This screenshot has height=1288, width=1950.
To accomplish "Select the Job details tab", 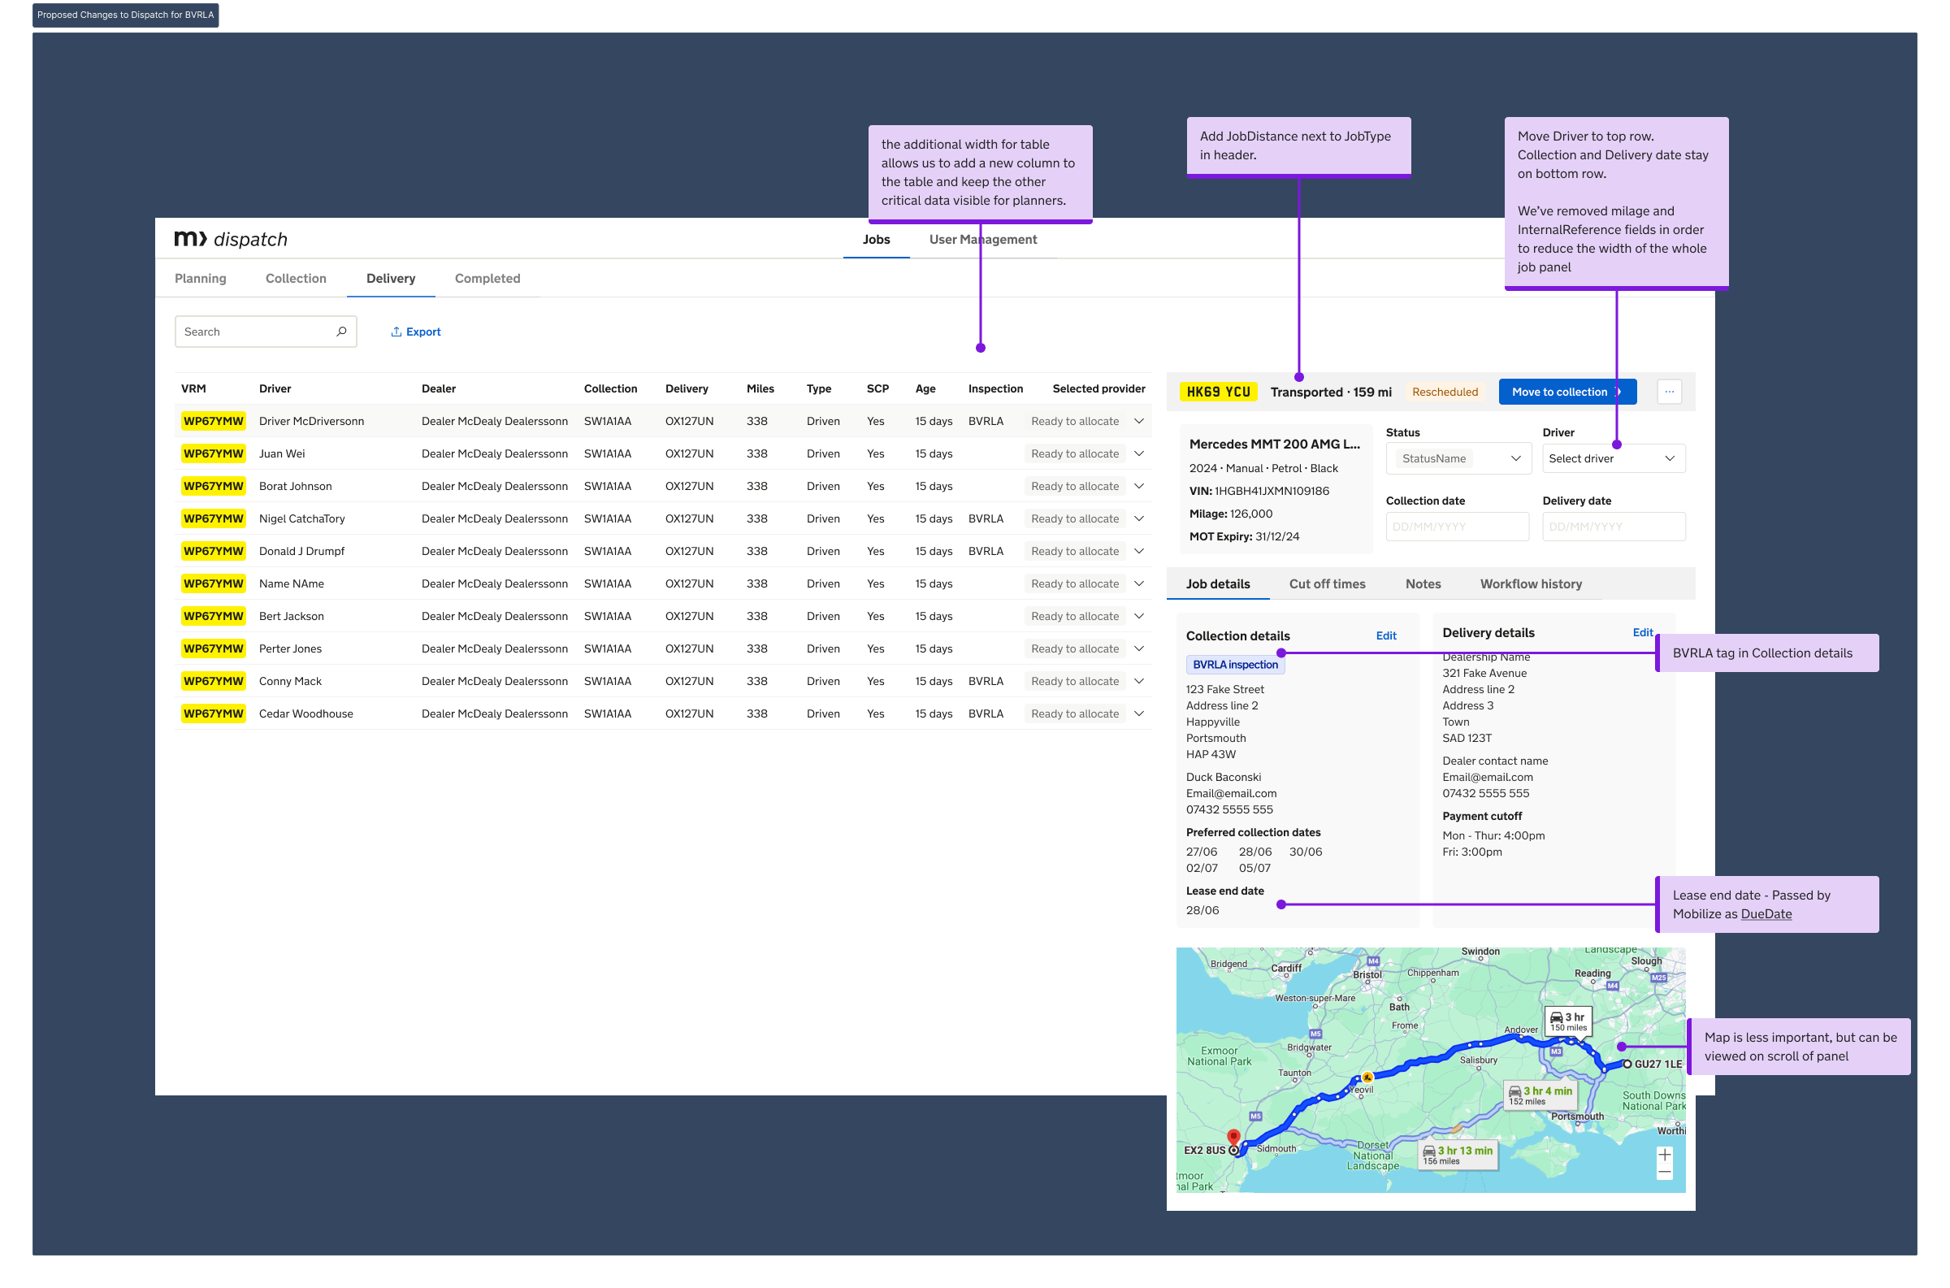I will [1218, 584].
